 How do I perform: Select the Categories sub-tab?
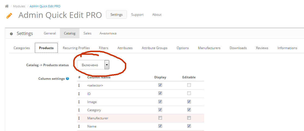click(22, 48)
